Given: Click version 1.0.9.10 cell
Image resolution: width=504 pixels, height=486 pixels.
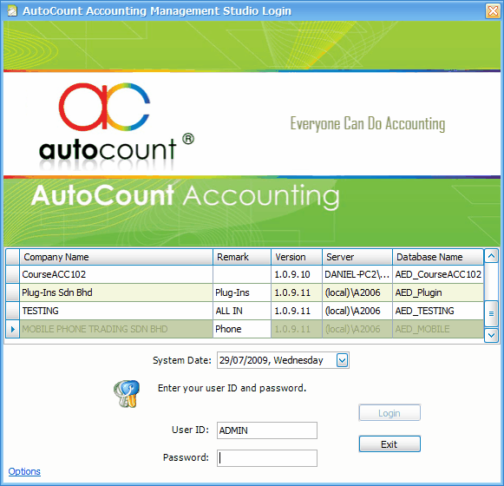Looking at the screenshot, I should click(297, 274).
